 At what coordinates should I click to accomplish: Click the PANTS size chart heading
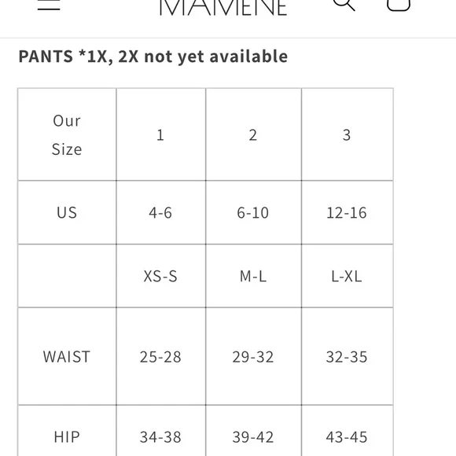pyautogui.click(x=153, y=56)
